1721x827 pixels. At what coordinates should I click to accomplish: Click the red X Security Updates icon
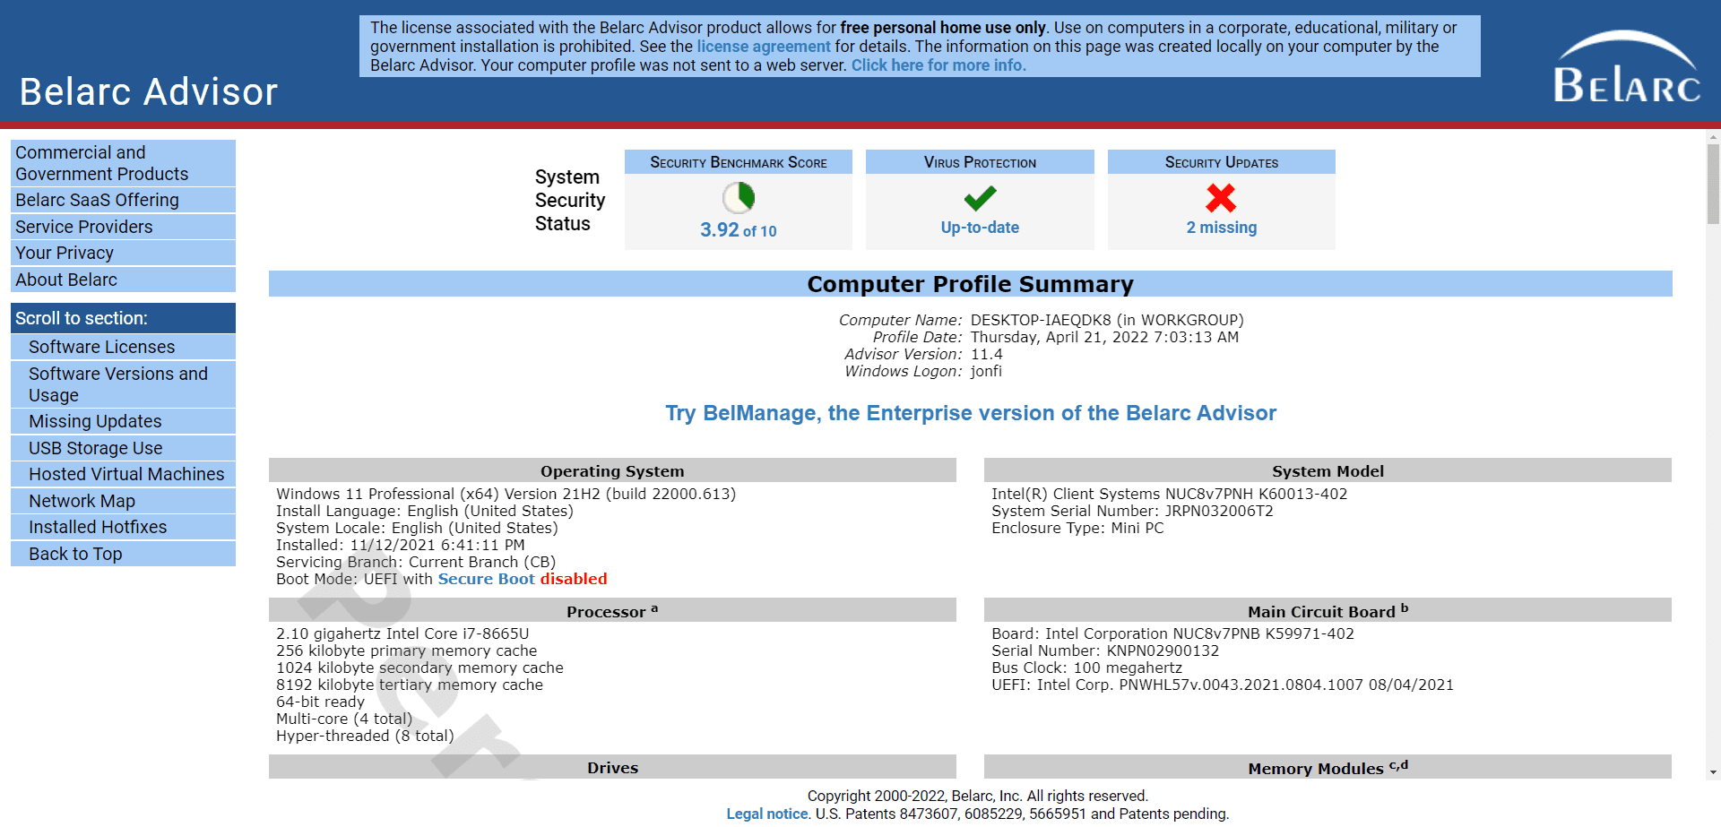coord(1221,197)
